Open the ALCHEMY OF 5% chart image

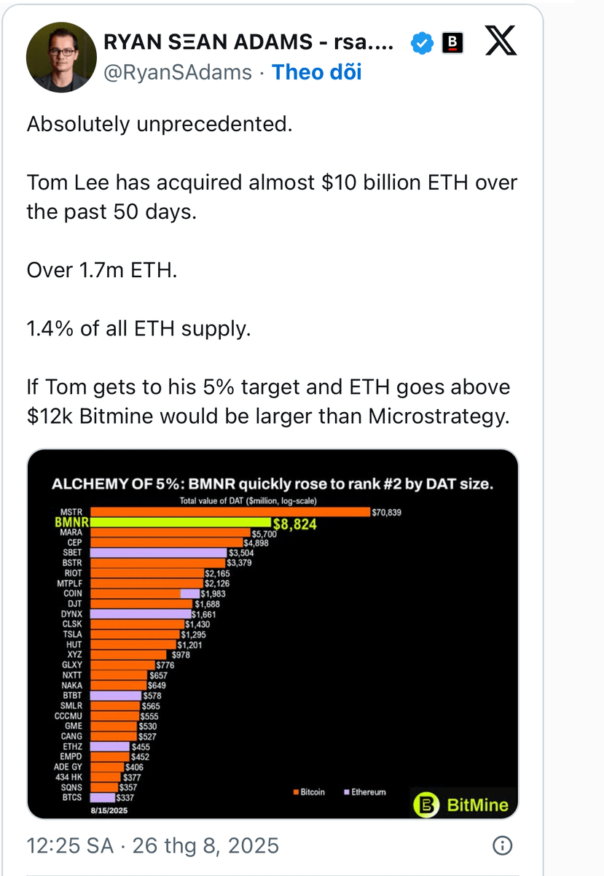point(272,635)
